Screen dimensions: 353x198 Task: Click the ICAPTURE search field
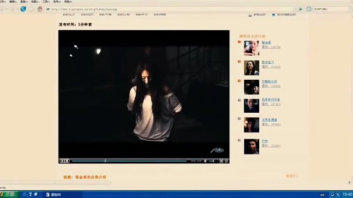pyautogui.click(x=331, y=9)
